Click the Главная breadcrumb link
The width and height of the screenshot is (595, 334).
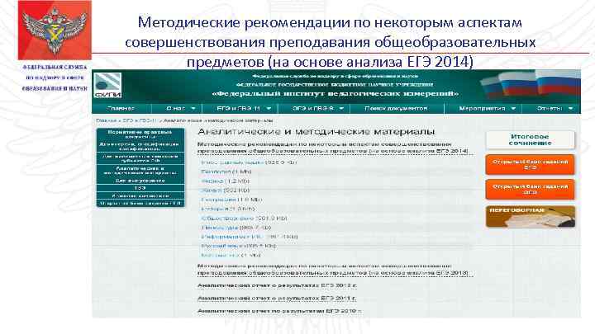coord(106,120)
